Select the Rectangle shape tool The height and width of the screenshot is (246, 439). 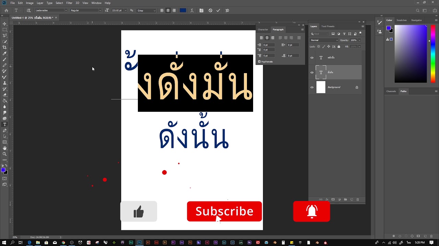coord(5,142)
